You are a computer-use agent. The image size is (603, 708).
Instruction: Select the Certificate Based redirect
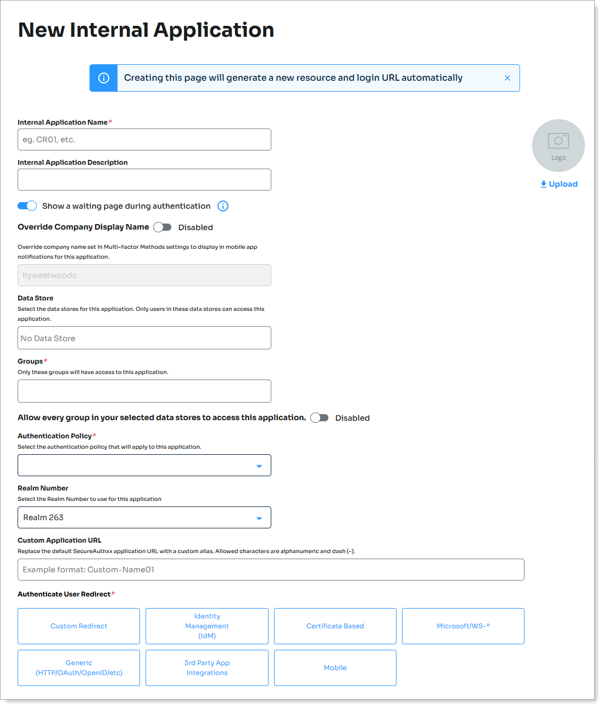pyautogui.click(x=335, y=626)
